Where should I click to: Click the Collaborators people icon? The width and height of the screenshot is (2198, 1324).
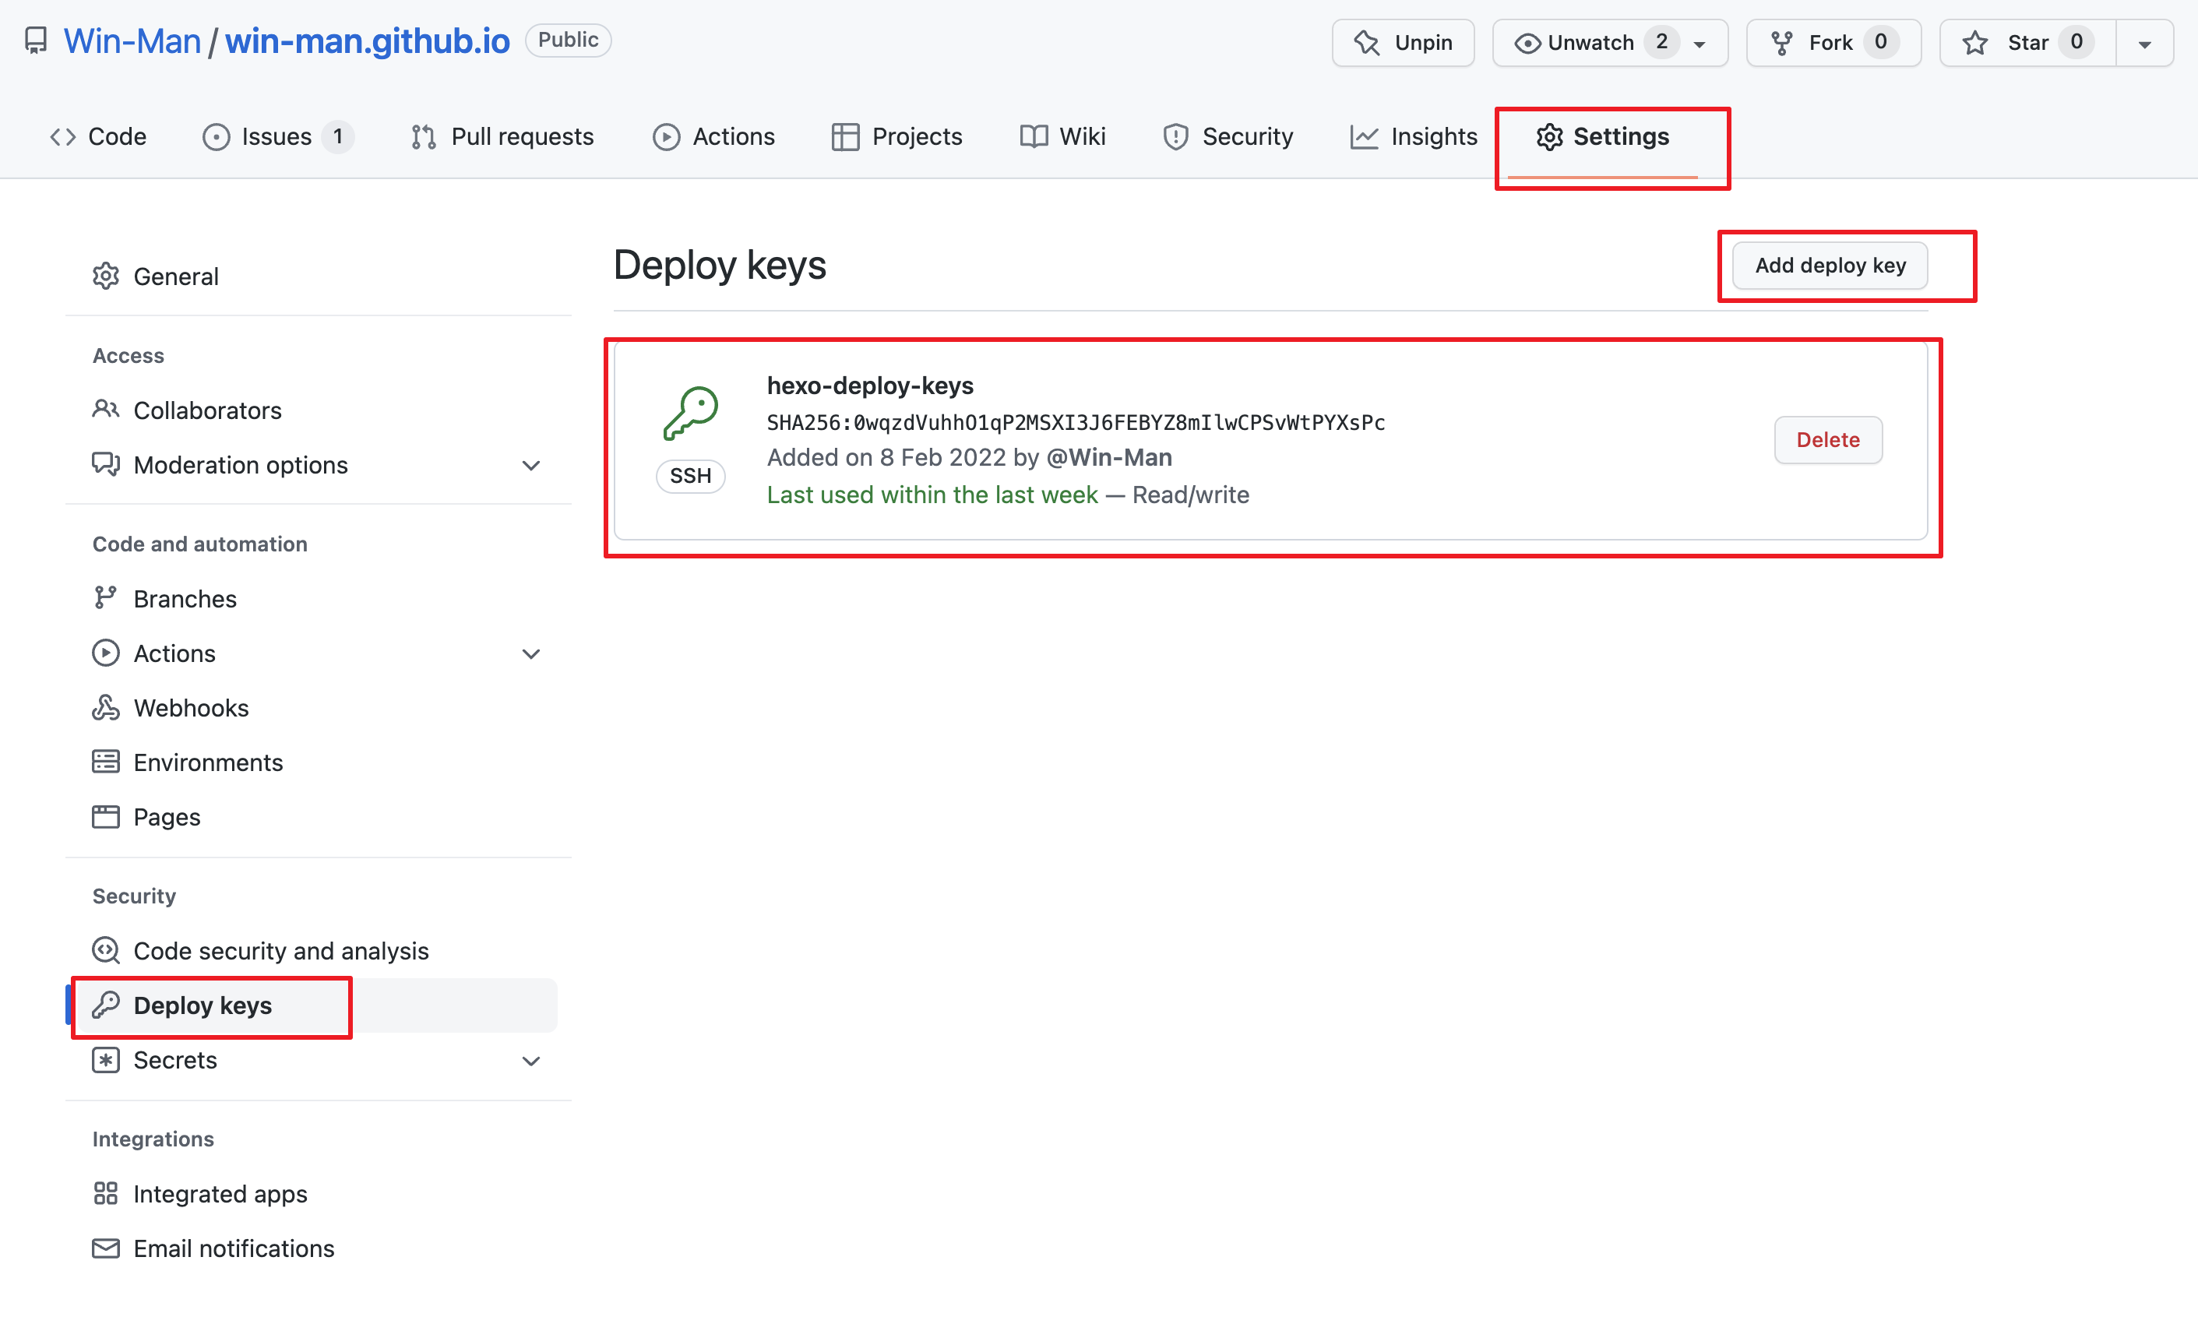[x=105, y=410]
